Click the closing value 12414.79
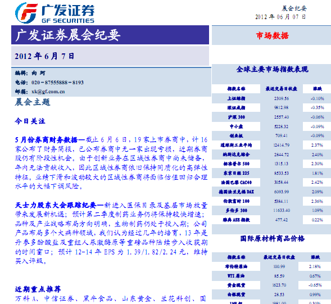The image size is (331, 304). click(x=282, y=145)
